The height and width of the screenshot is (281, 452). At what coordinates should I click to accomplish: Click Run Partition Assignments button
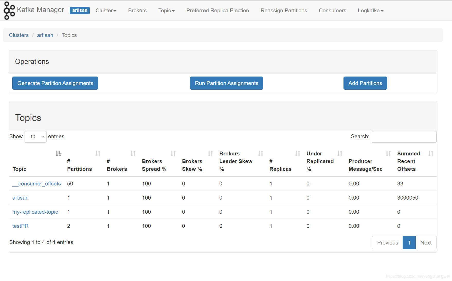tap(227, 83)
